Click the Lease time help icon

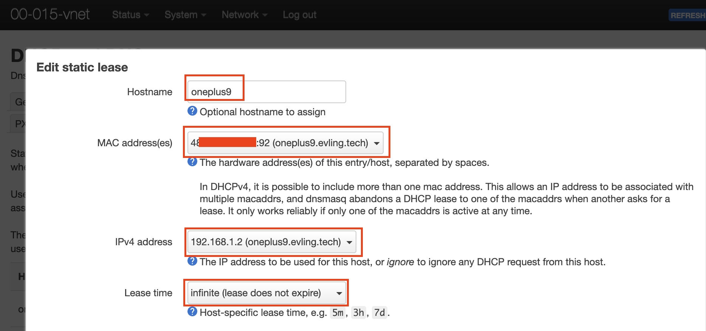tap(192, 312)
